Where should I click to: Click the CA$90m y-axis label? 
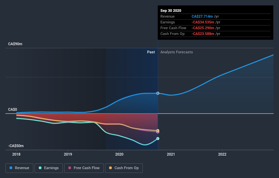pyautogui.click(x=15, y=44)
